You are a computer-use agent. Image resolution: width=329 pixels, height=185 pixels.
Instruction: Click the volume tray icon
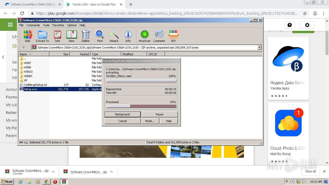click(292, 182)
